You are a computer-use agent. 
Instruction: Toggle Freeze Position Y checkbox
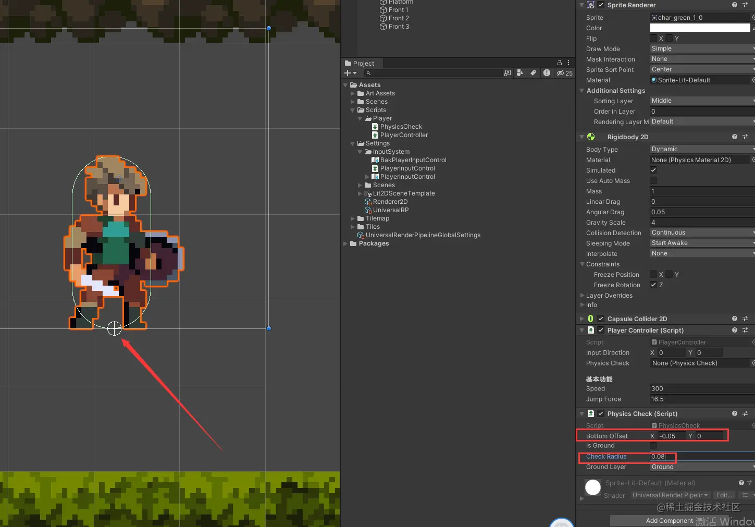[669, 275]
